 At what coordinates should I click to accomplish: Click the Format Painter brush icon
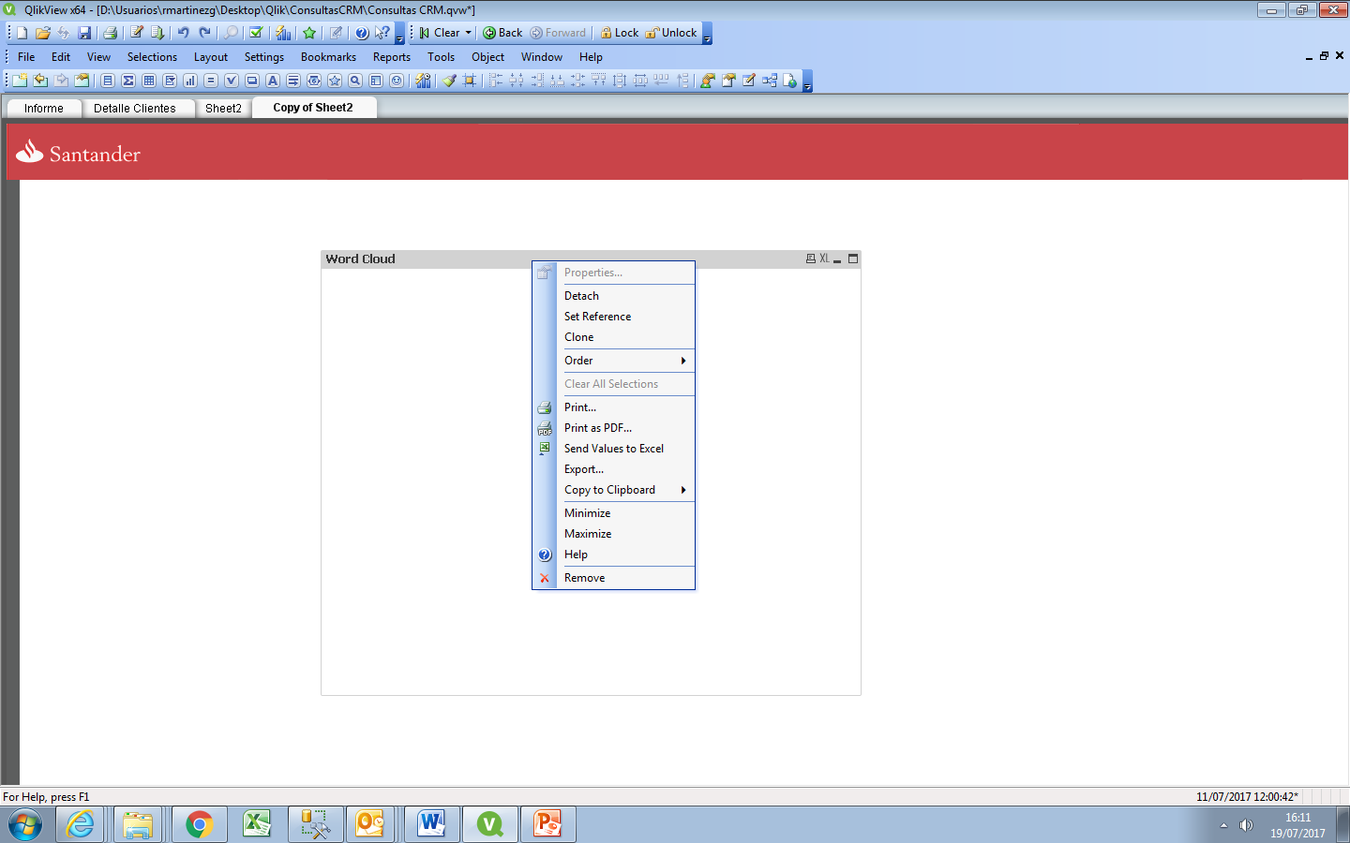(450, 81)
